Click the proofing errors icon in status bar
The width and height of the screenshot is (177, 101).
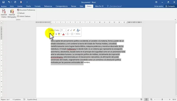24,99
